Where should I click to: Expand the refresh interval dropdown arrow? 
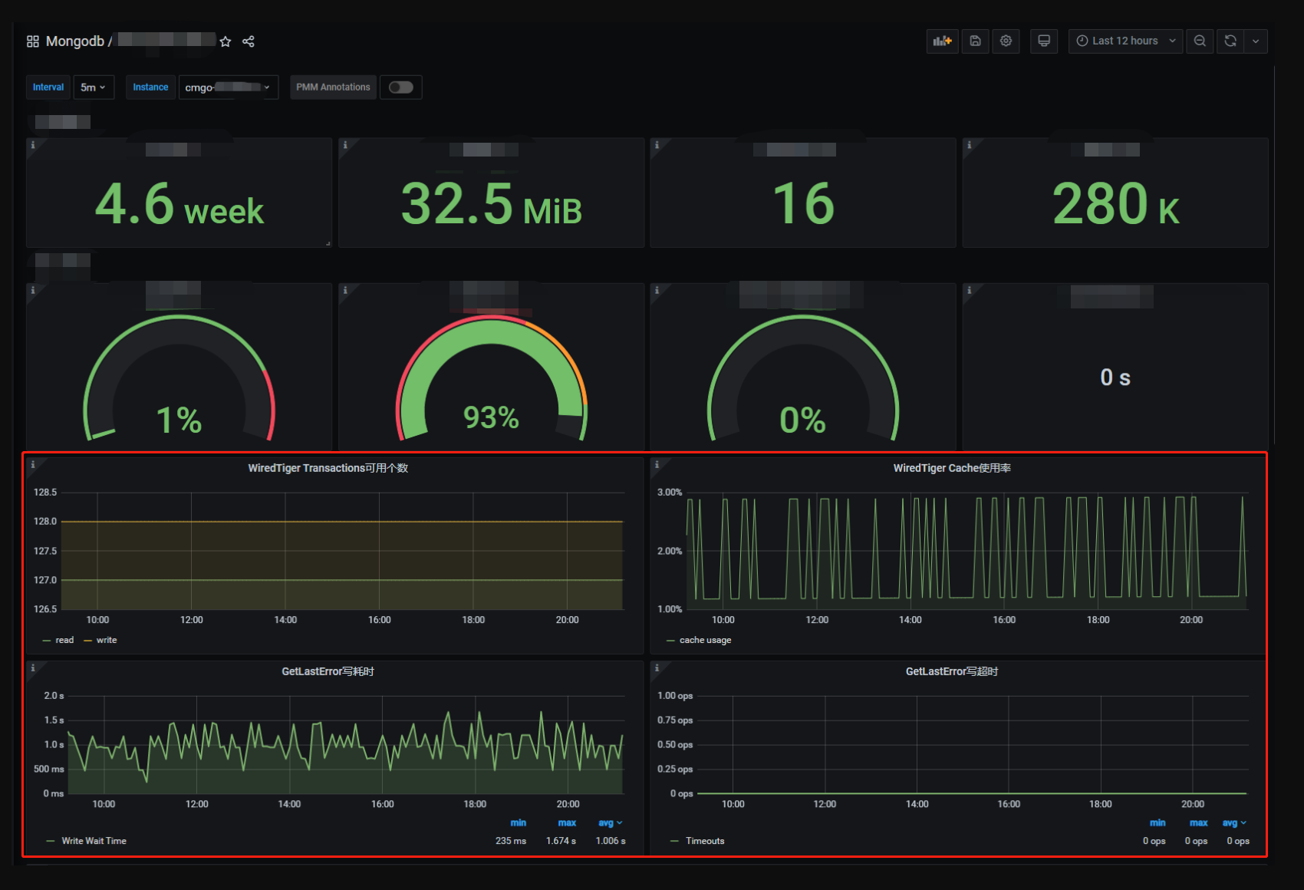click(x=1256, y=41)
